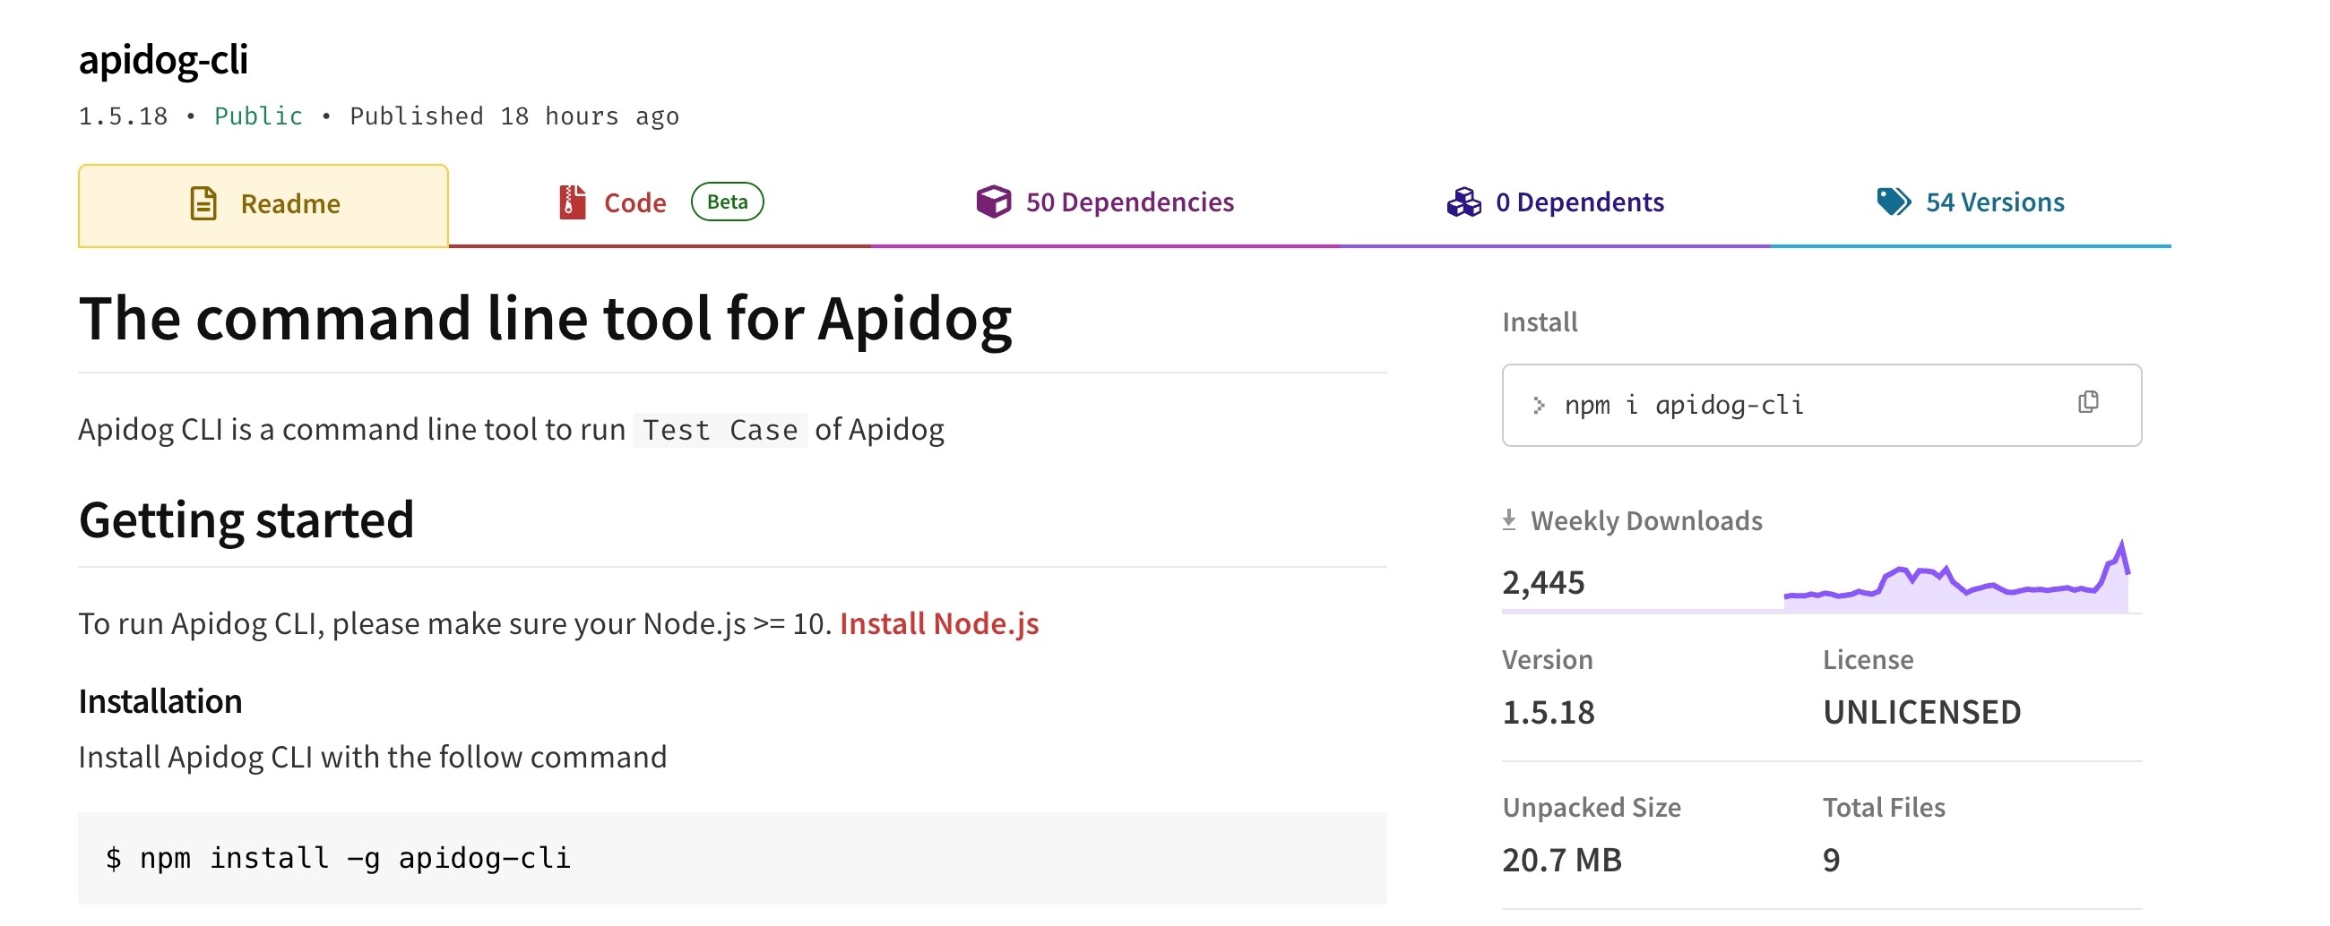Follow the Install Node.js link
Screen dimensions: 2330x926
click(x=939, y=624)
